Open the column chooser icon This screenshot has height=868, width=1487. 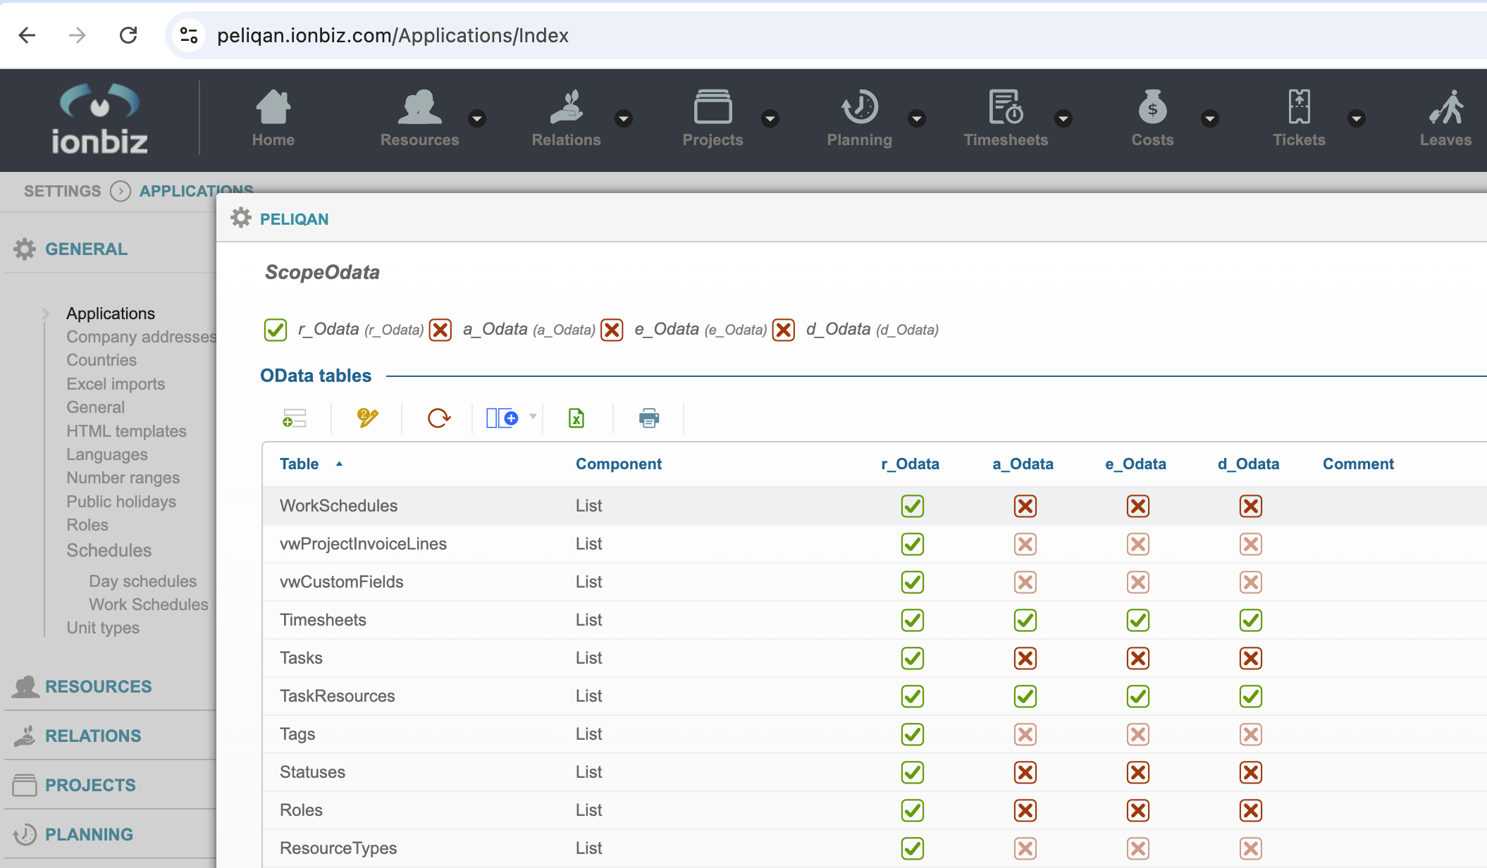click(x=502, y=418)
